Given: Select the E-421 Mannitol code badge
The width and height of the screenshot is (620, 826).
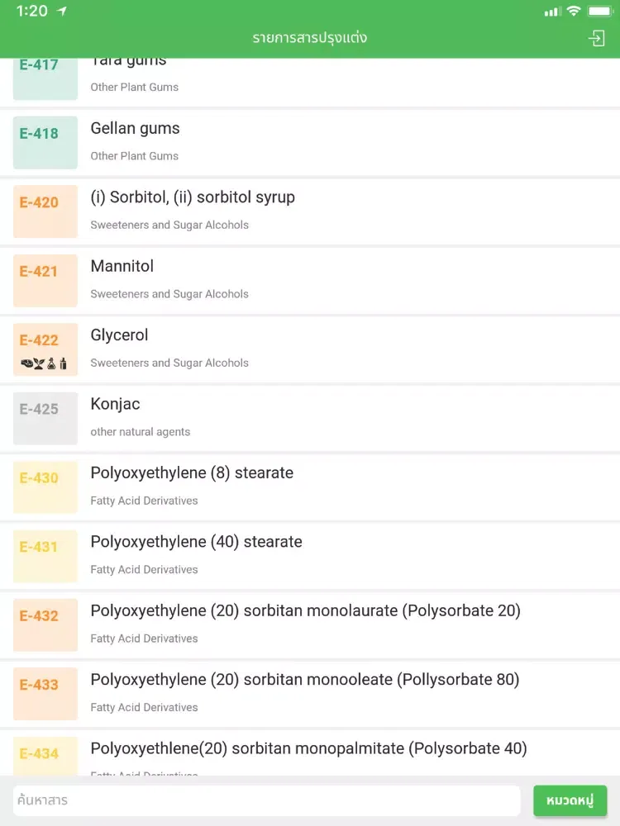Looking at the screenshot, I should [45, 281].
